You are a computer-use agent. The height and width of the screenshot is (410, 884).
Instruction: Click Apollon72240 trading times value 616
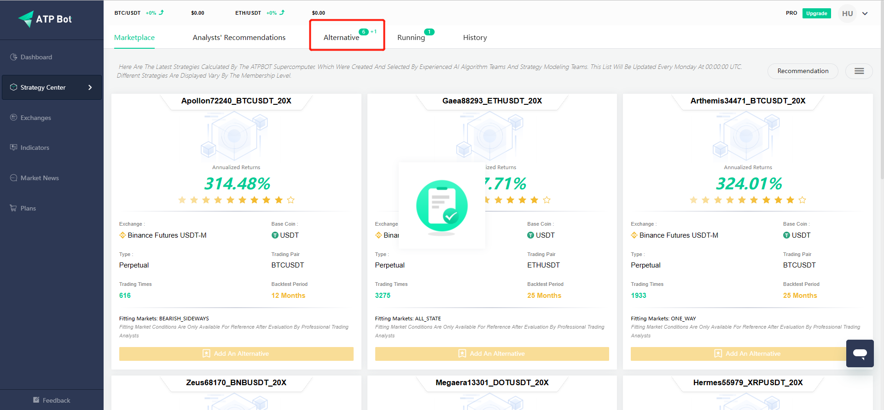tap(125, 296)
